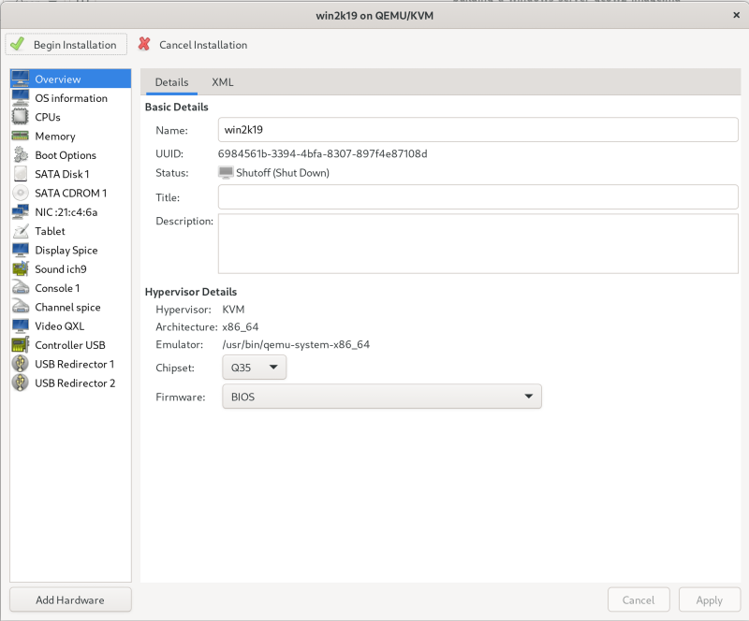Image resolution: width=749 pixels, height=621 pixels.
Task: Click the Name field containing win2k19
Action: (477, 130)
